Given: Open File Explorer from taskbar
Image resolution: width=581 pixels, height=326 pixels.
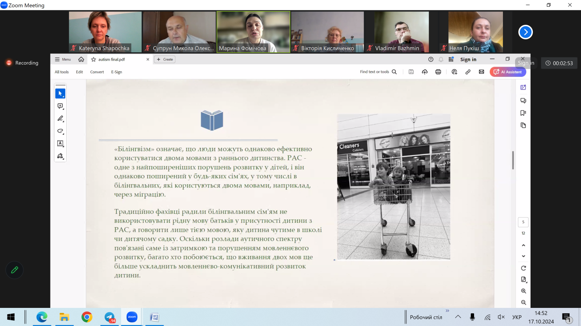Looking at the screenshot, I should (64, 317).
